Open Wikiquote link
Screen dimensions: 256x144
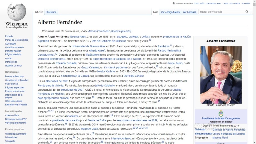(x=10, y=141)
